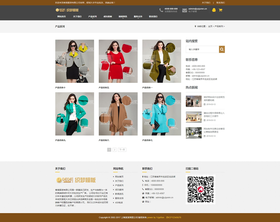Image resolution: width=280 pixels, height=222 pixels.
Task: Expand the 服务支持 navigation dropdown
Action: [138, 17]
